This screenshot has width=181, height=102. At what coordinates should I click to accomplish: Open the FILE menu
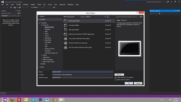click(3, 5)
